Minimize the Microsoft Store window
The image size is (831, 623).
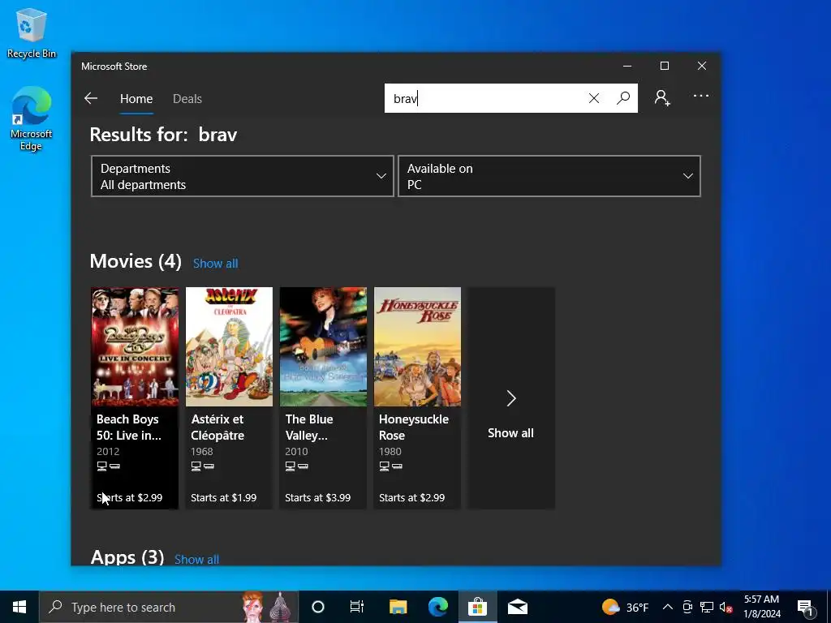click(x=627, y=66)
